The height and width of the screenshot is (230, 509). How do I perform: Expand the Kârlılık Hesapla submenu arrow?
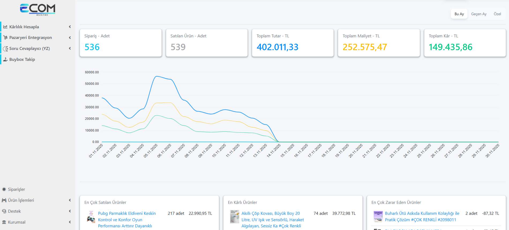coord(70,27)
